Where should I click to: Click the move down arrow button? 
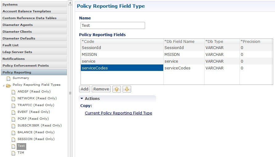tap(127, 89)
